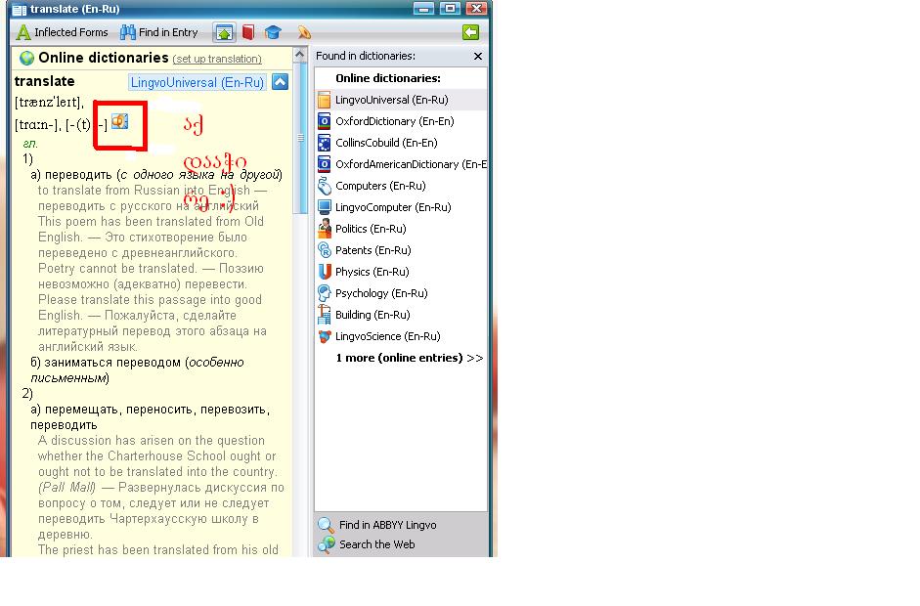920x606 pixels.
Task: Select LingvoScience (En-Ru) dictionary
Action: 401,336
